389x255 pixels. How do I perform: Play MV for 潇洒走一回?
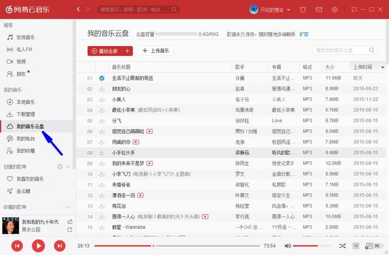coord(140,195)
